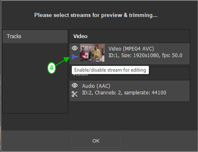Select the Audio (AAC) stream label
The width and height of the screenshot is (198, 152).
[x=96, y=86]
